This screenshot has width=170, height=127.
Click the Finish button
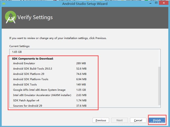point(157,120)
